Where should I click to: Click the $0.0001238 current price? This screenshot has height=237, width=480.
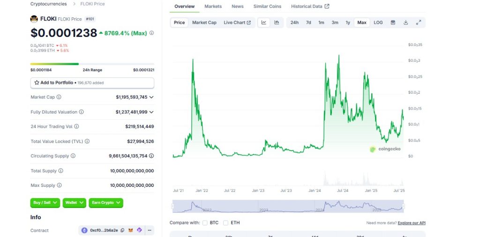click(64, 33)
